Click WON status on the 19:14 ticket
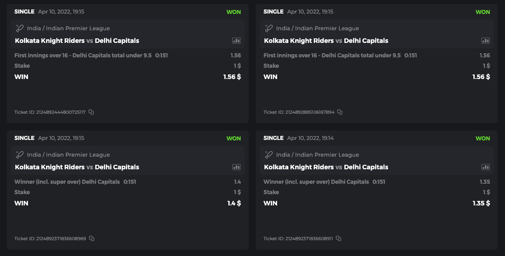Viewport: 505px width, 256px height. click(482, 138)
